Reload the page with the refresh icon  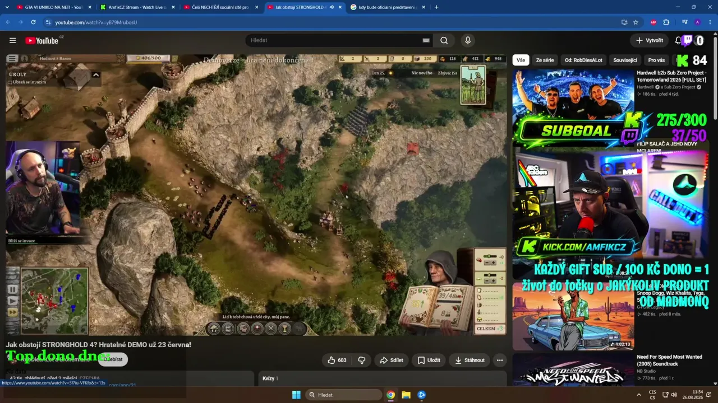tap(34, 22)
